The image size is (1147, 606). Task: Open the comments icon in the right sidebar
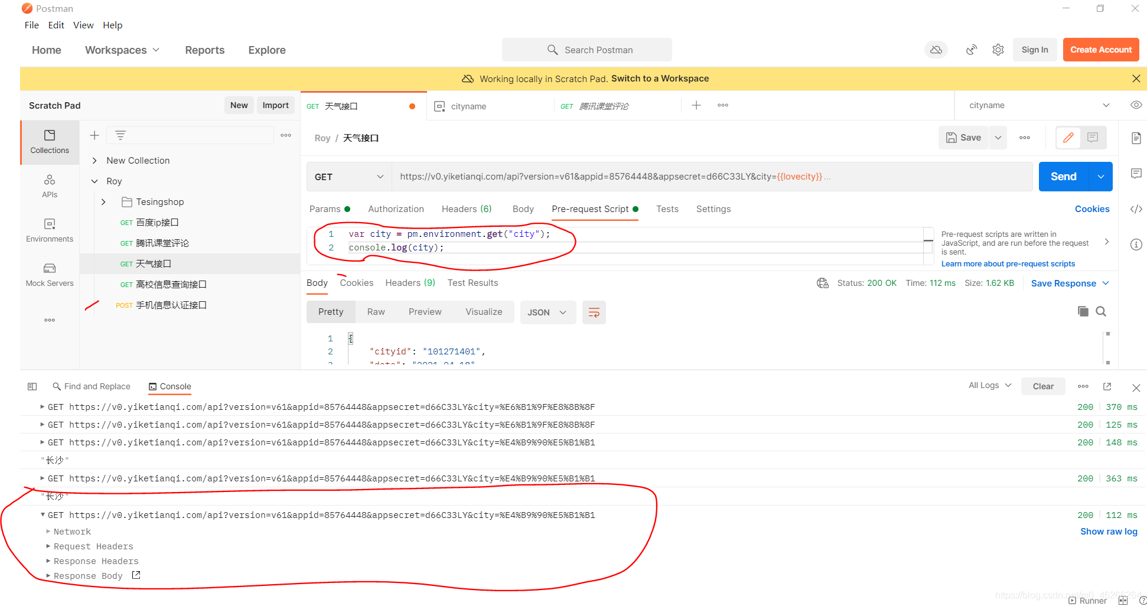1136,174
